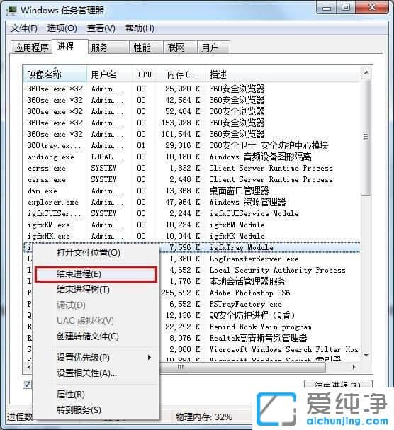Sort by 用户名 column header
Screen dimensions: 394x430
(x=109, y=74)
